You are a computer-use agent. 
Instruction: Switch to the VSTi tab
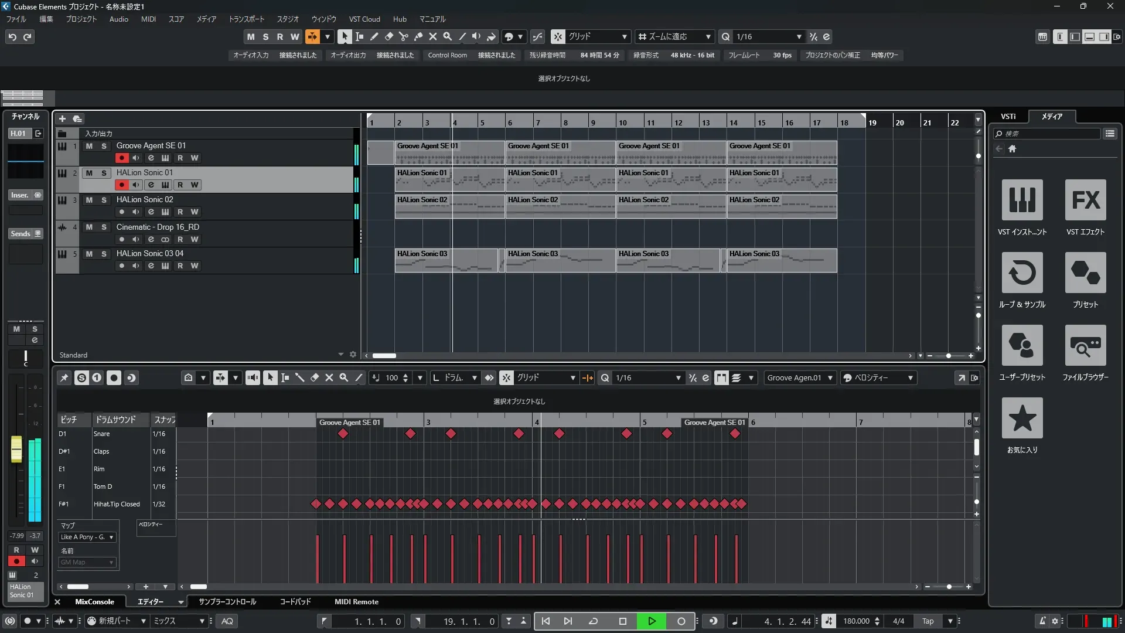click(1008, 116)
